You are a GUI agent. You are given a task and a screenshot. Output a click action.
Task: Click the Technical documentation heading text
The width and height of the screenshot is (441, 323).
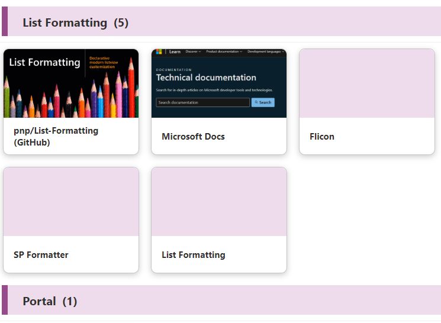coord(206,77)
